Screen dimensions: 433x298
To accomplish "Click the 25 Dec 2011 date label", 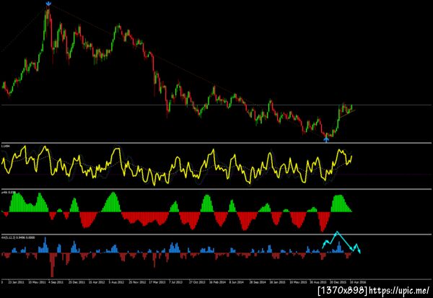I will (x=76, y=282).
